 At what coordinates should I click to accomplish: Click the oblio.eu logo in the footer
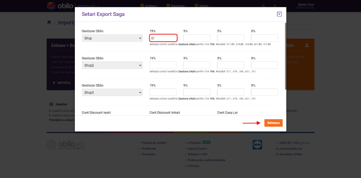coord(66,145)
